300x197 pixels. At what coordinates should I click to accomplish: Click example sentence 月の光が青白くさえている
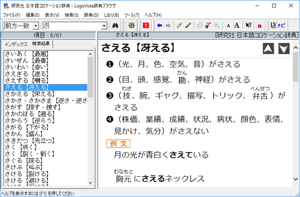[161, 155]
